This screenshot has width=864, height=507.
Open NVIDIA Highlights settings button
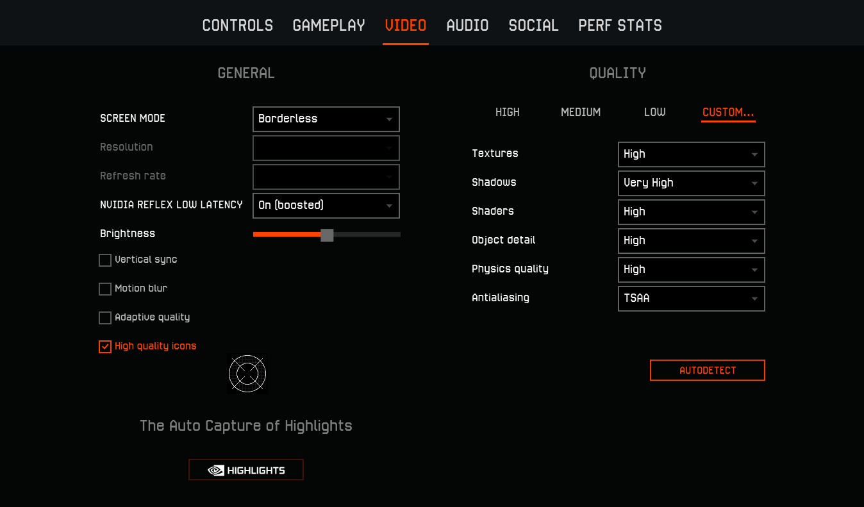point(246,470)
